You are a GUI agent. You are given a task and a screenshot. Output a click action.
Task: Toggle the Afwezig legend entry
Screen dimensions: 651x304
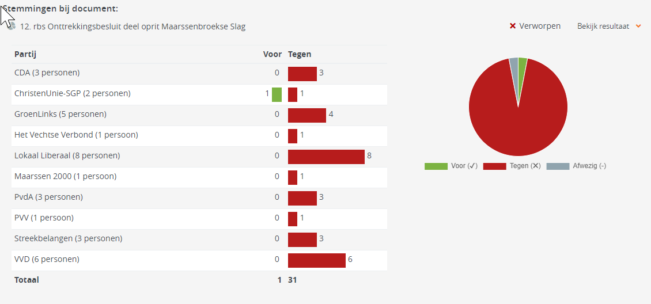(576, 166)
